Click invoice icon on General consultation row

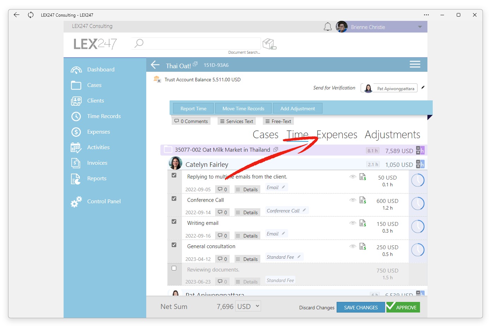363,246
